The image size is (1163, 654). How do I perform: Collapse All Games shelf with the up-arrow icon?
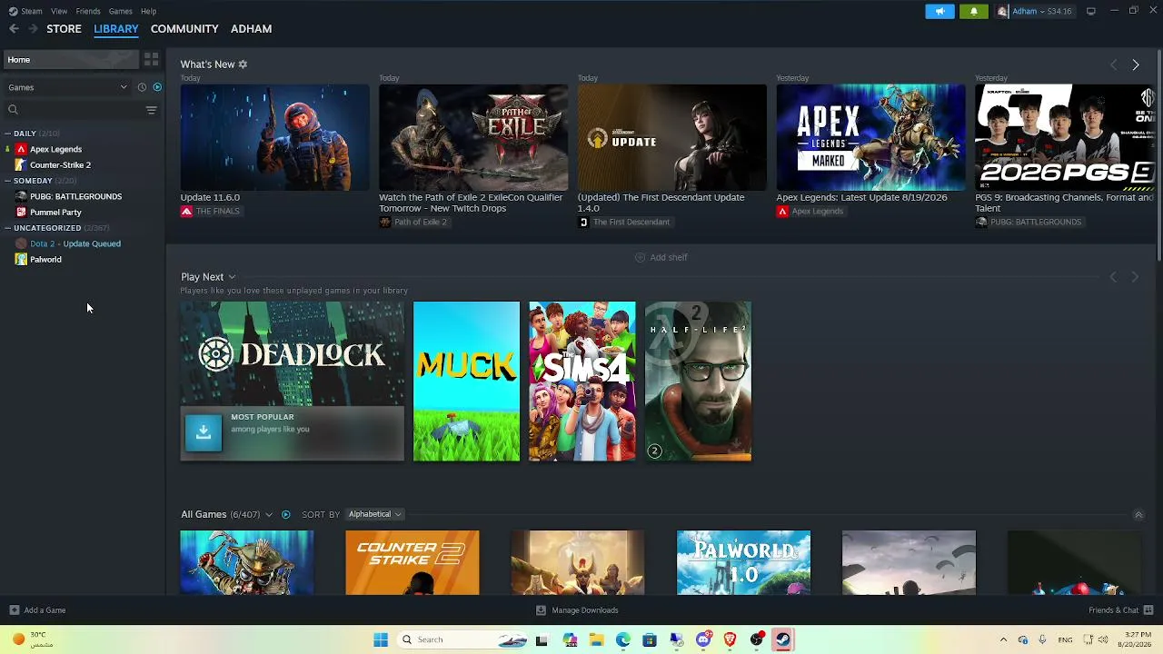[x=1138, y=515]
